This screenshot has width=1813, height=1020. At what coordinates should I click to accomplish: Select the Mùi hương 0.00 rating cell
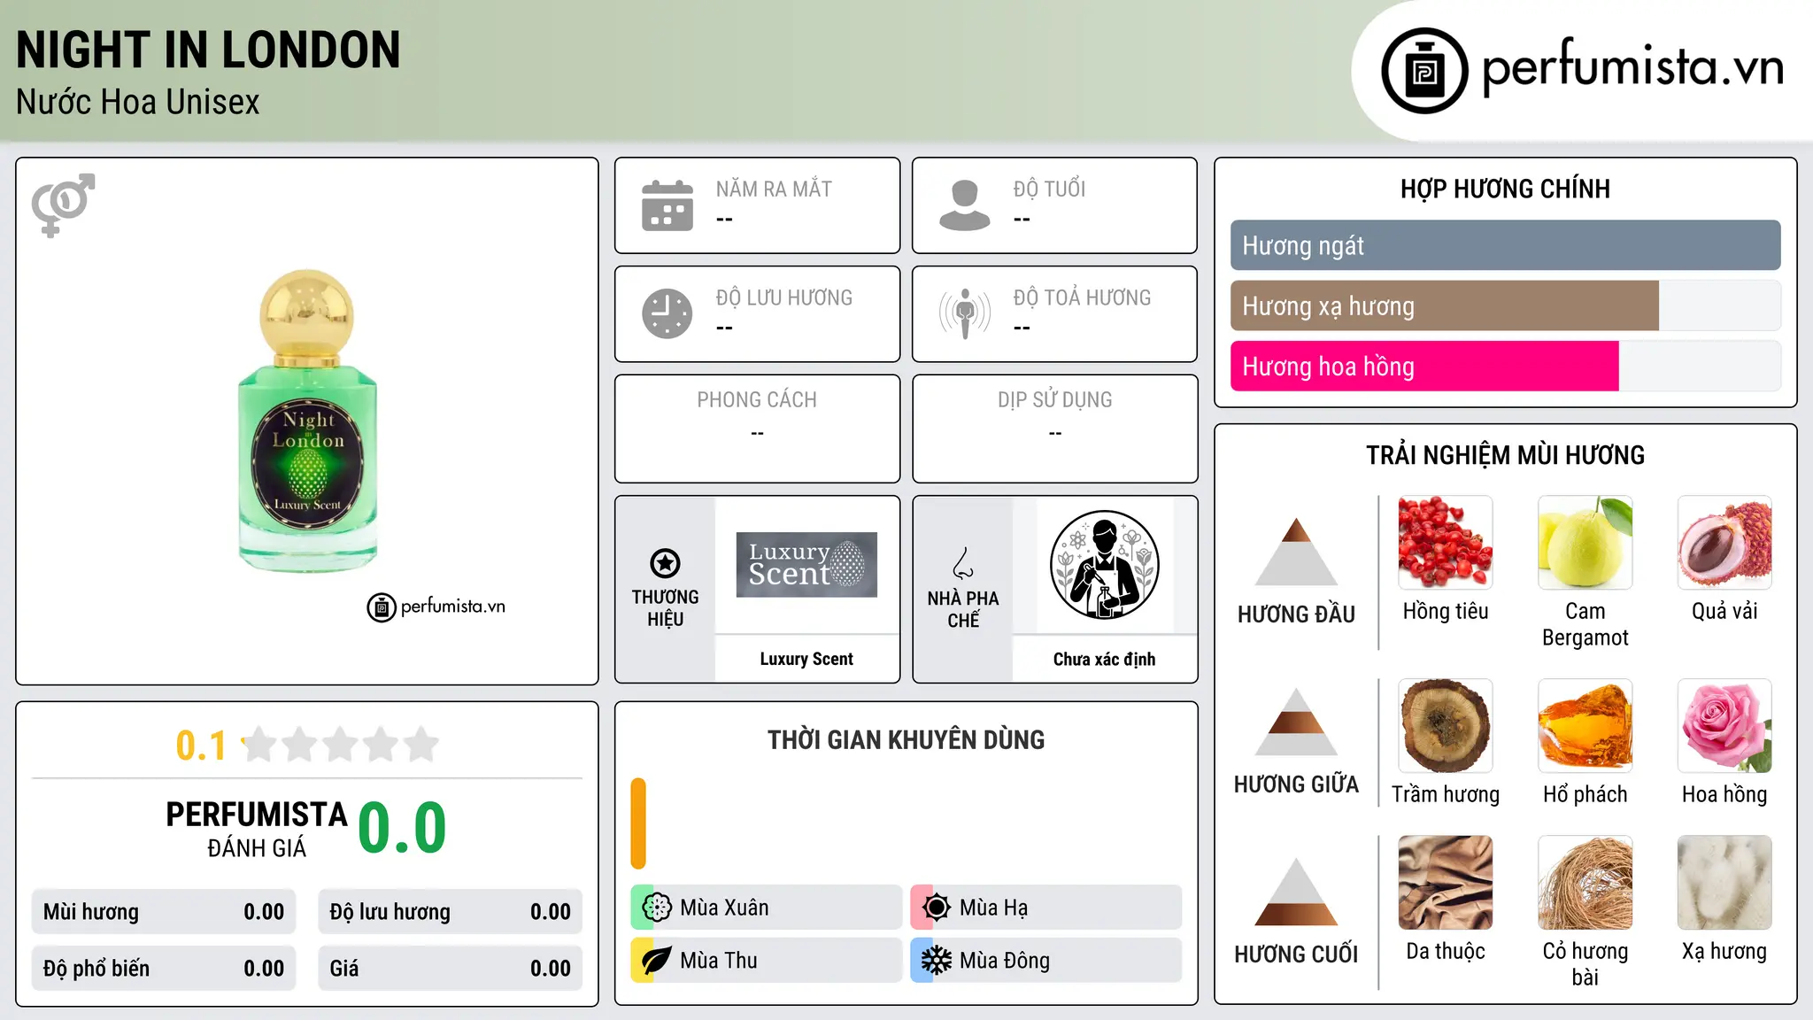click(x=164, y=912)
